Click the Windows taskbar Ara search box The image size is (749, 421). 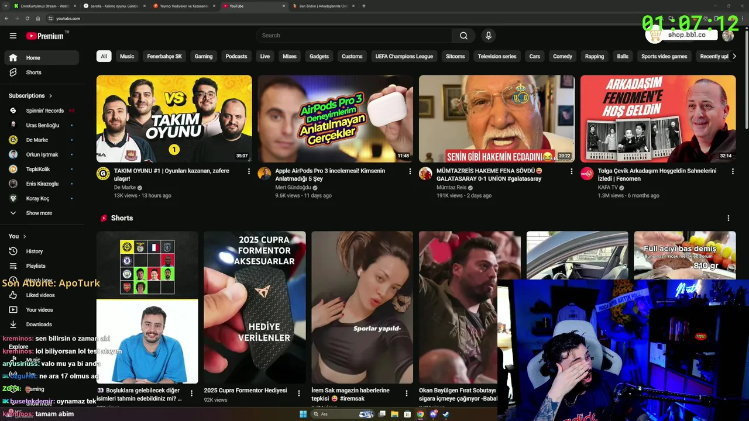(x=343, y=414)
